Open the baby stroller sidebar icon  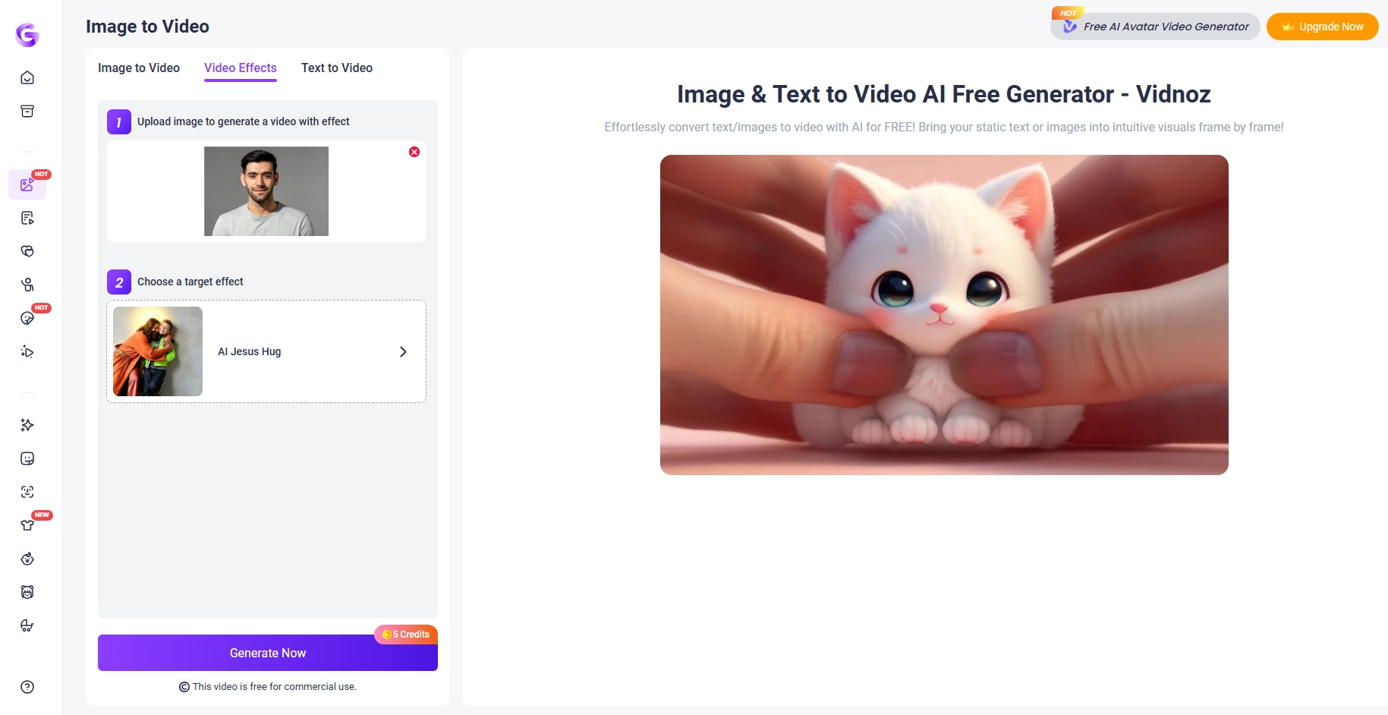click(27, 625)
